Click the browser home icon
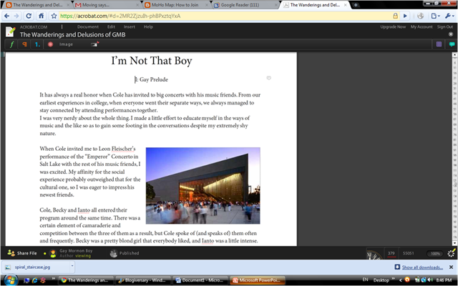The width and height of the screenshot is (458, 286). pyautogui.click(x=42, y=16)
